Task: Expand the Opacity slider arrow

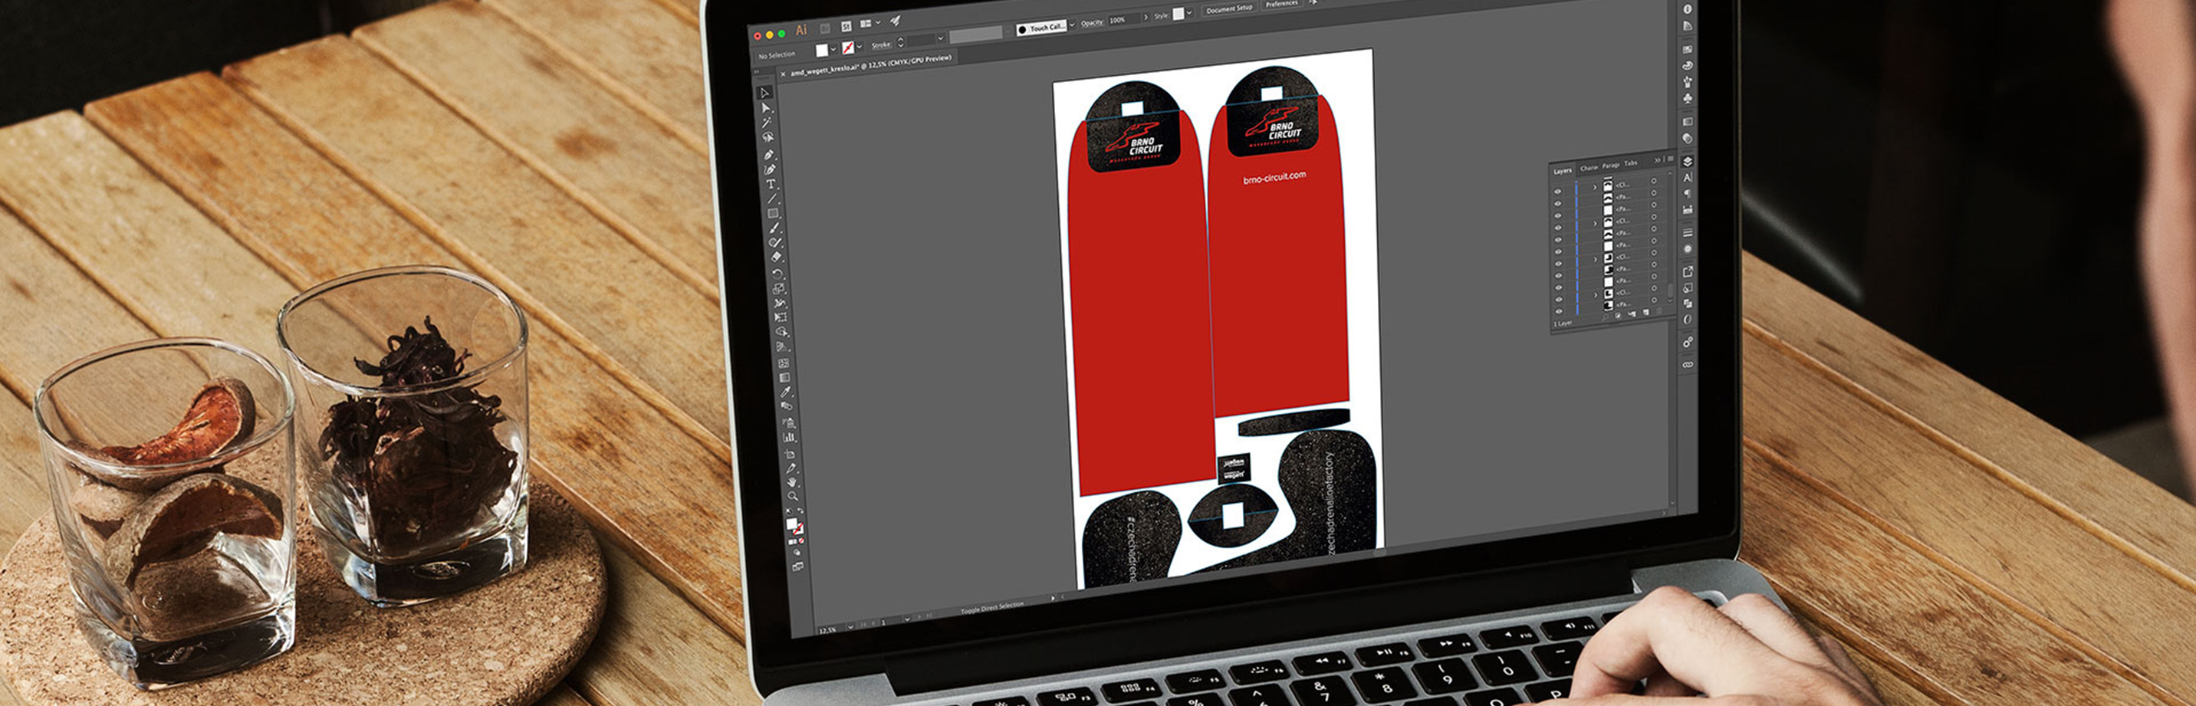Action: 1146,17
